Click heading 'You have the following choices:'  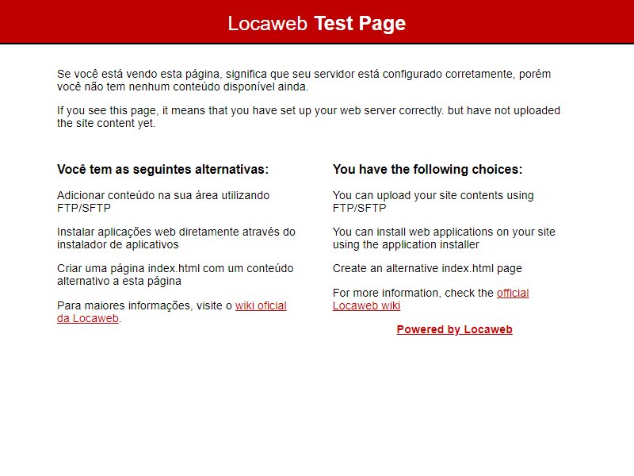(x=427, y=169)
